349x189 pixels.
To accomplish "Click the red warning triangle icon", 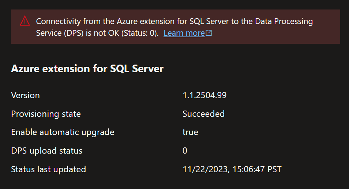I will coord(25,22).
